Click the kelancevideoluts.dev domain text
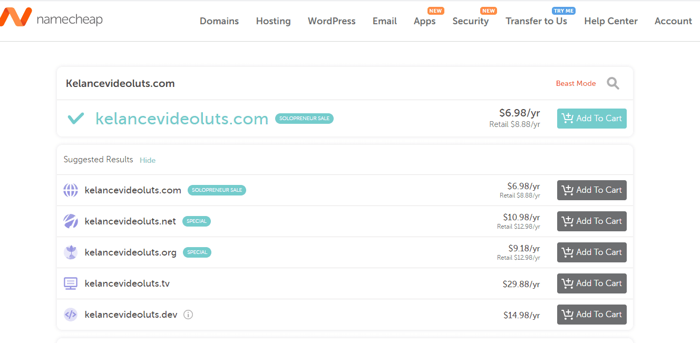 tap(131, 315)
